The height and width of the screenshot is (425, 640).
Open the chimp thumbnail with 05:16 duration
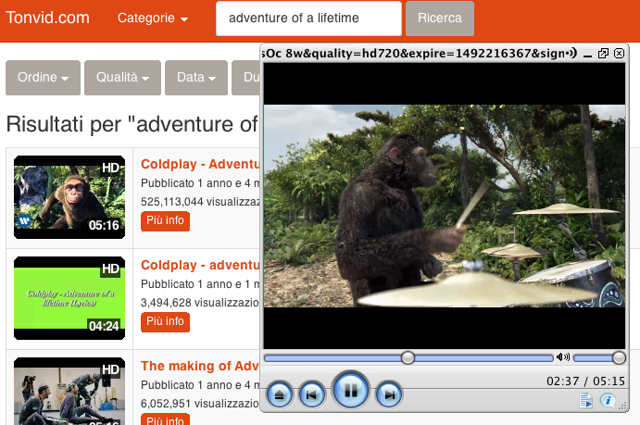coord(69,197)
